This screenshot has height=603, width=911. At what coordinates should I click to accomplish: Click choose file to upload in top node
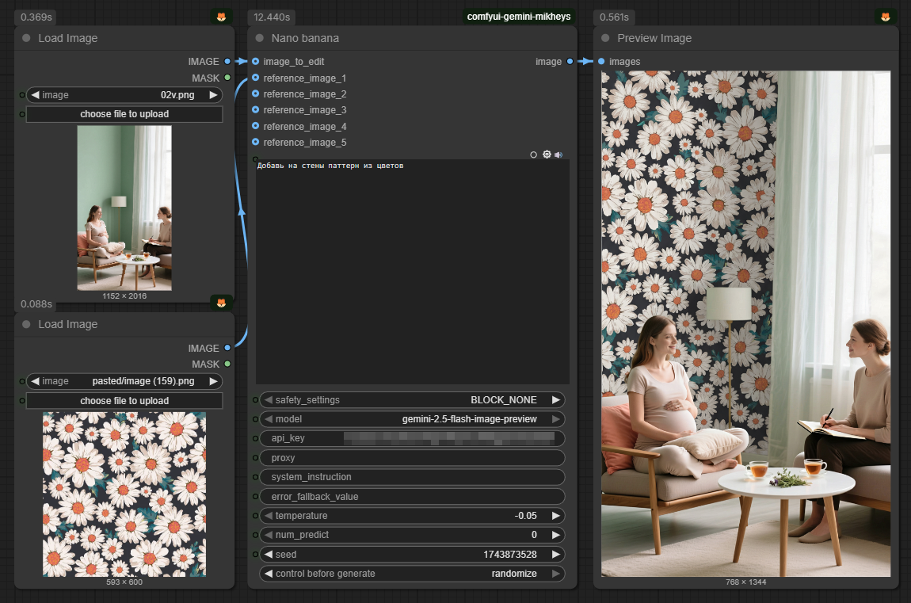tap(124, 114)
